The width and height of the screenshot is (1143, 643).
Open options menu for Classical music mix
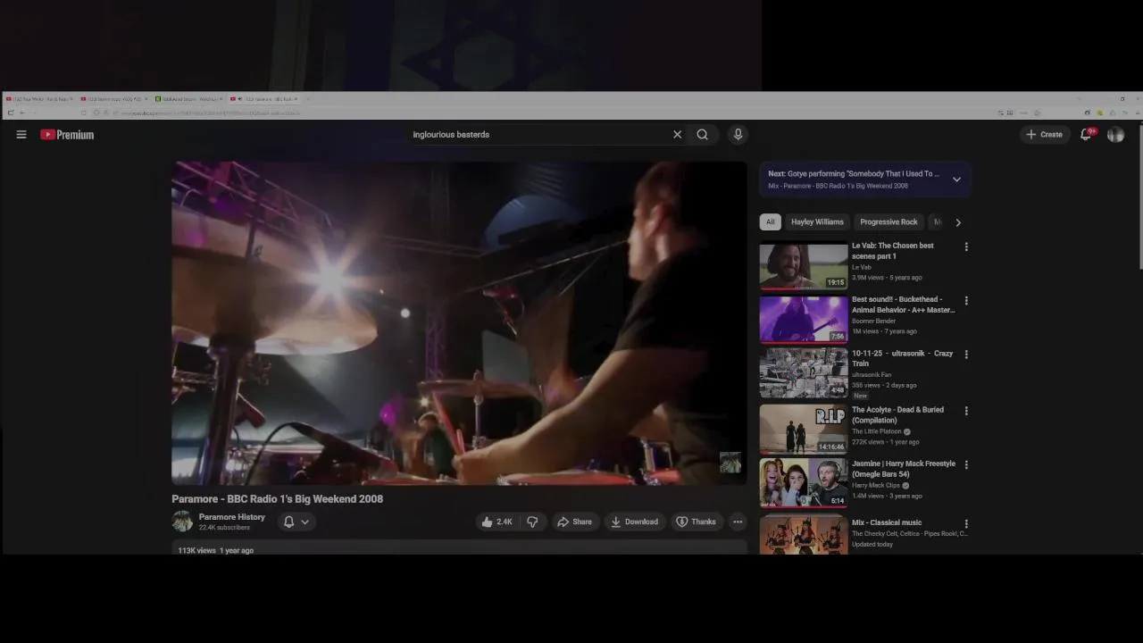[x=965, y=524]
